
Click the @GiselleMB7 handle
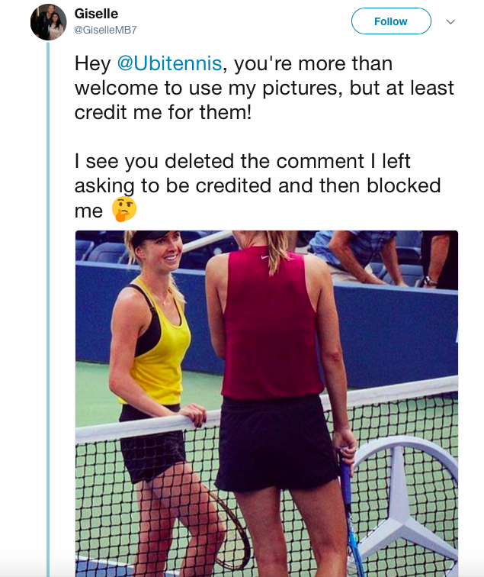coord(106,30)
